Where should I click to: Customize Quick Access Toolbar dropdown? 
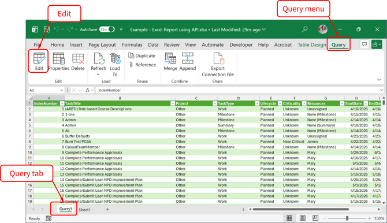(x=121, y=29)
